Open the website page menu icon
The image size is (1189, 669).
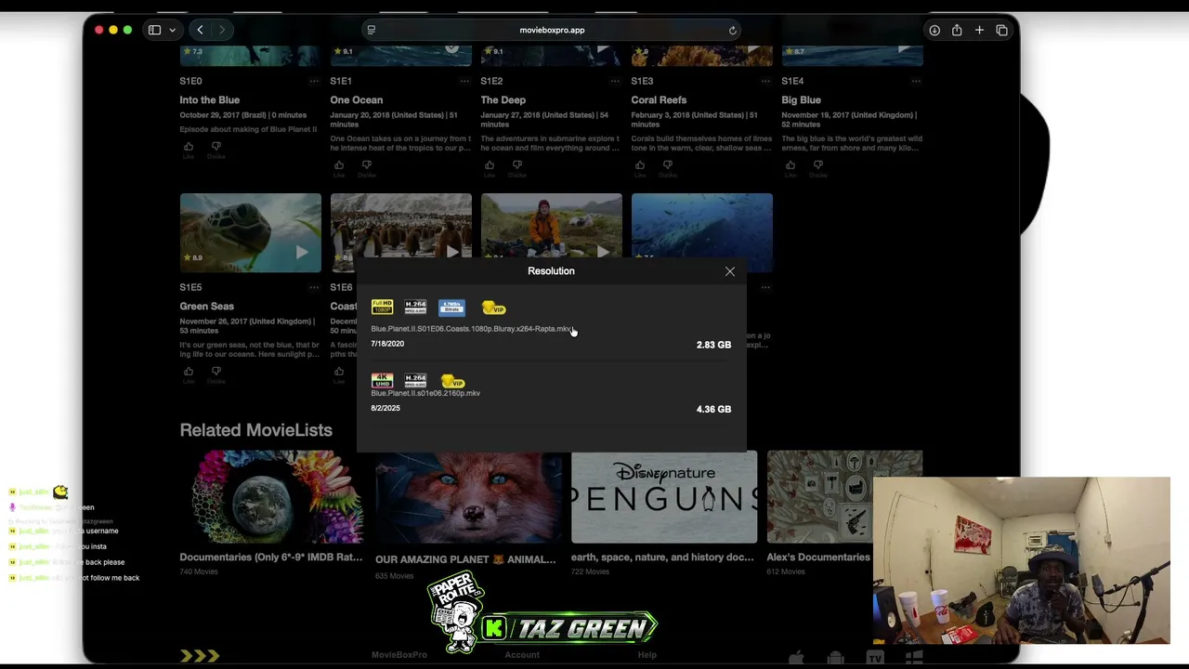371,30
